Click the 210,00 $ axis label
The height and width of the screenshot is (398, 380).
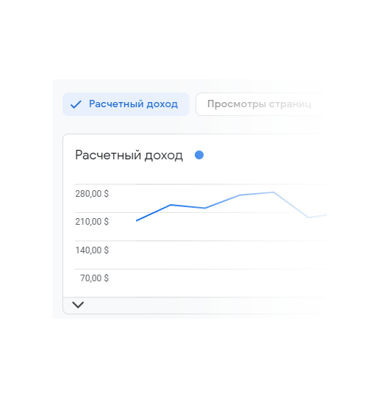pyautogui.click(x=92, y=222)
